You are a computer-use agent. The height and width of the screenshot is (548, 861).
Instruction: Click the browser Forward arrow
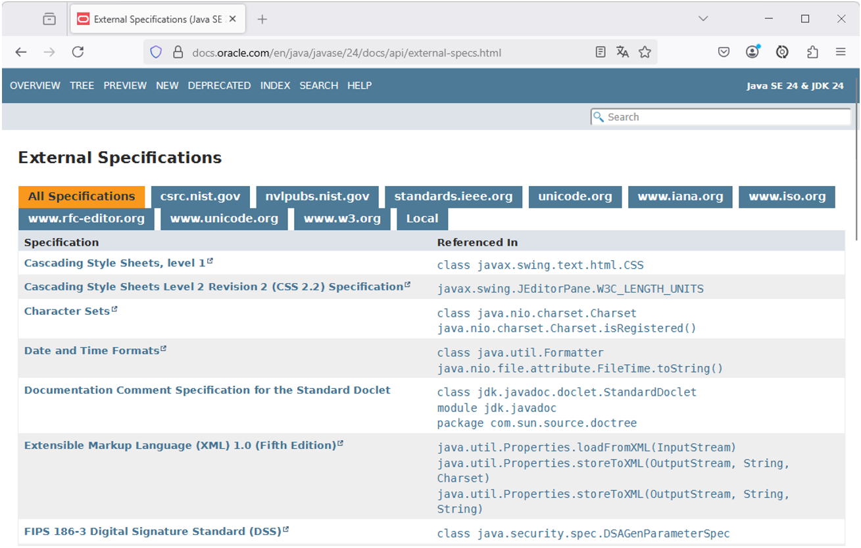pos(49,52)
